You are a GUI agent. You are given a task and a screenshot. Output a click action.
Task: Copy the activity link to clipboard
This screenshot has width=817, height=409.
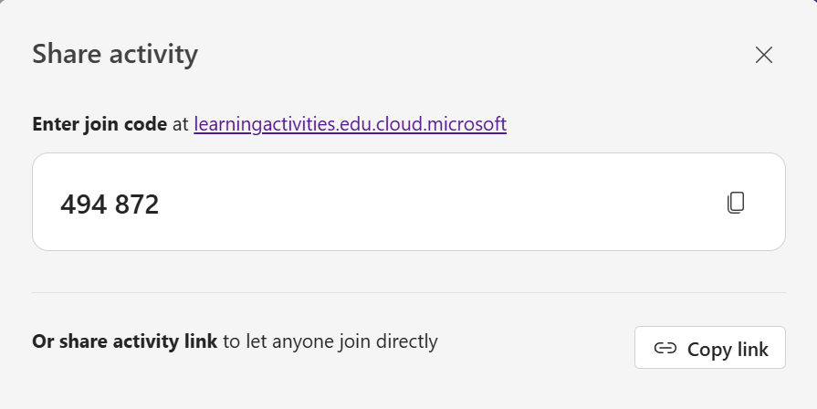(x=709, y=348)
